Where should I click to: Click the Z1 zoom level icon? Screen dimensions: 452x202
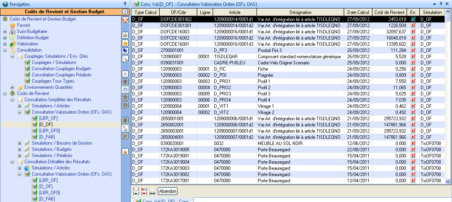pos(125,90)
